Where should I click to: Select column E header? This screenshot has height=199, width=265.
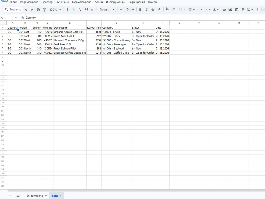[x=70, y=23]
